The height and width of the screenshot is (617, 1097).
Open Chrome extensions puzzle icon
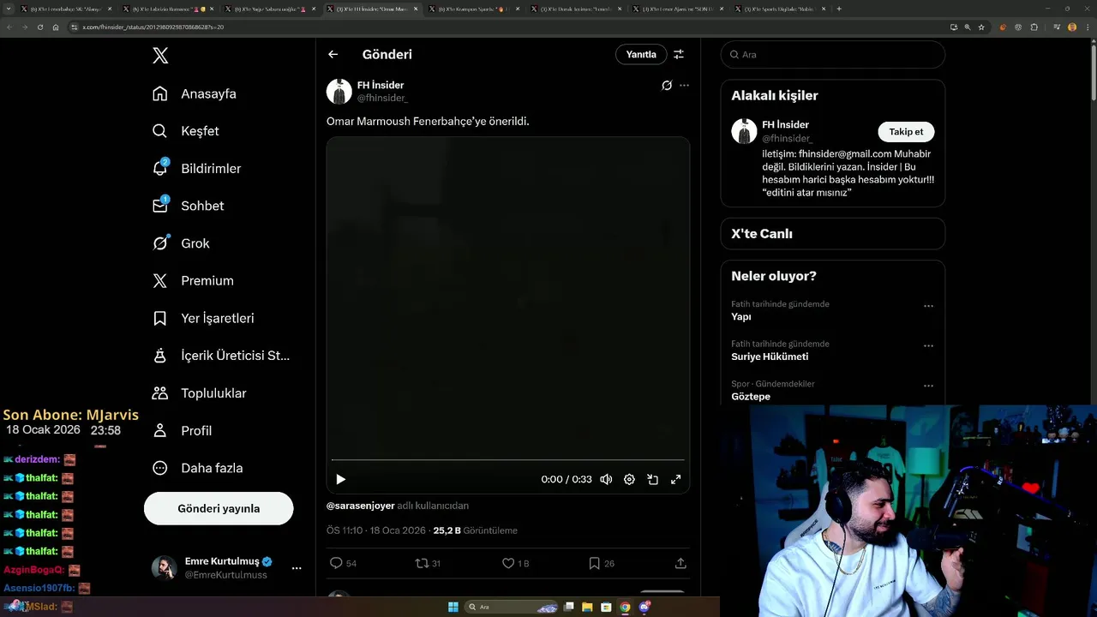click(x=1034, y=27)
